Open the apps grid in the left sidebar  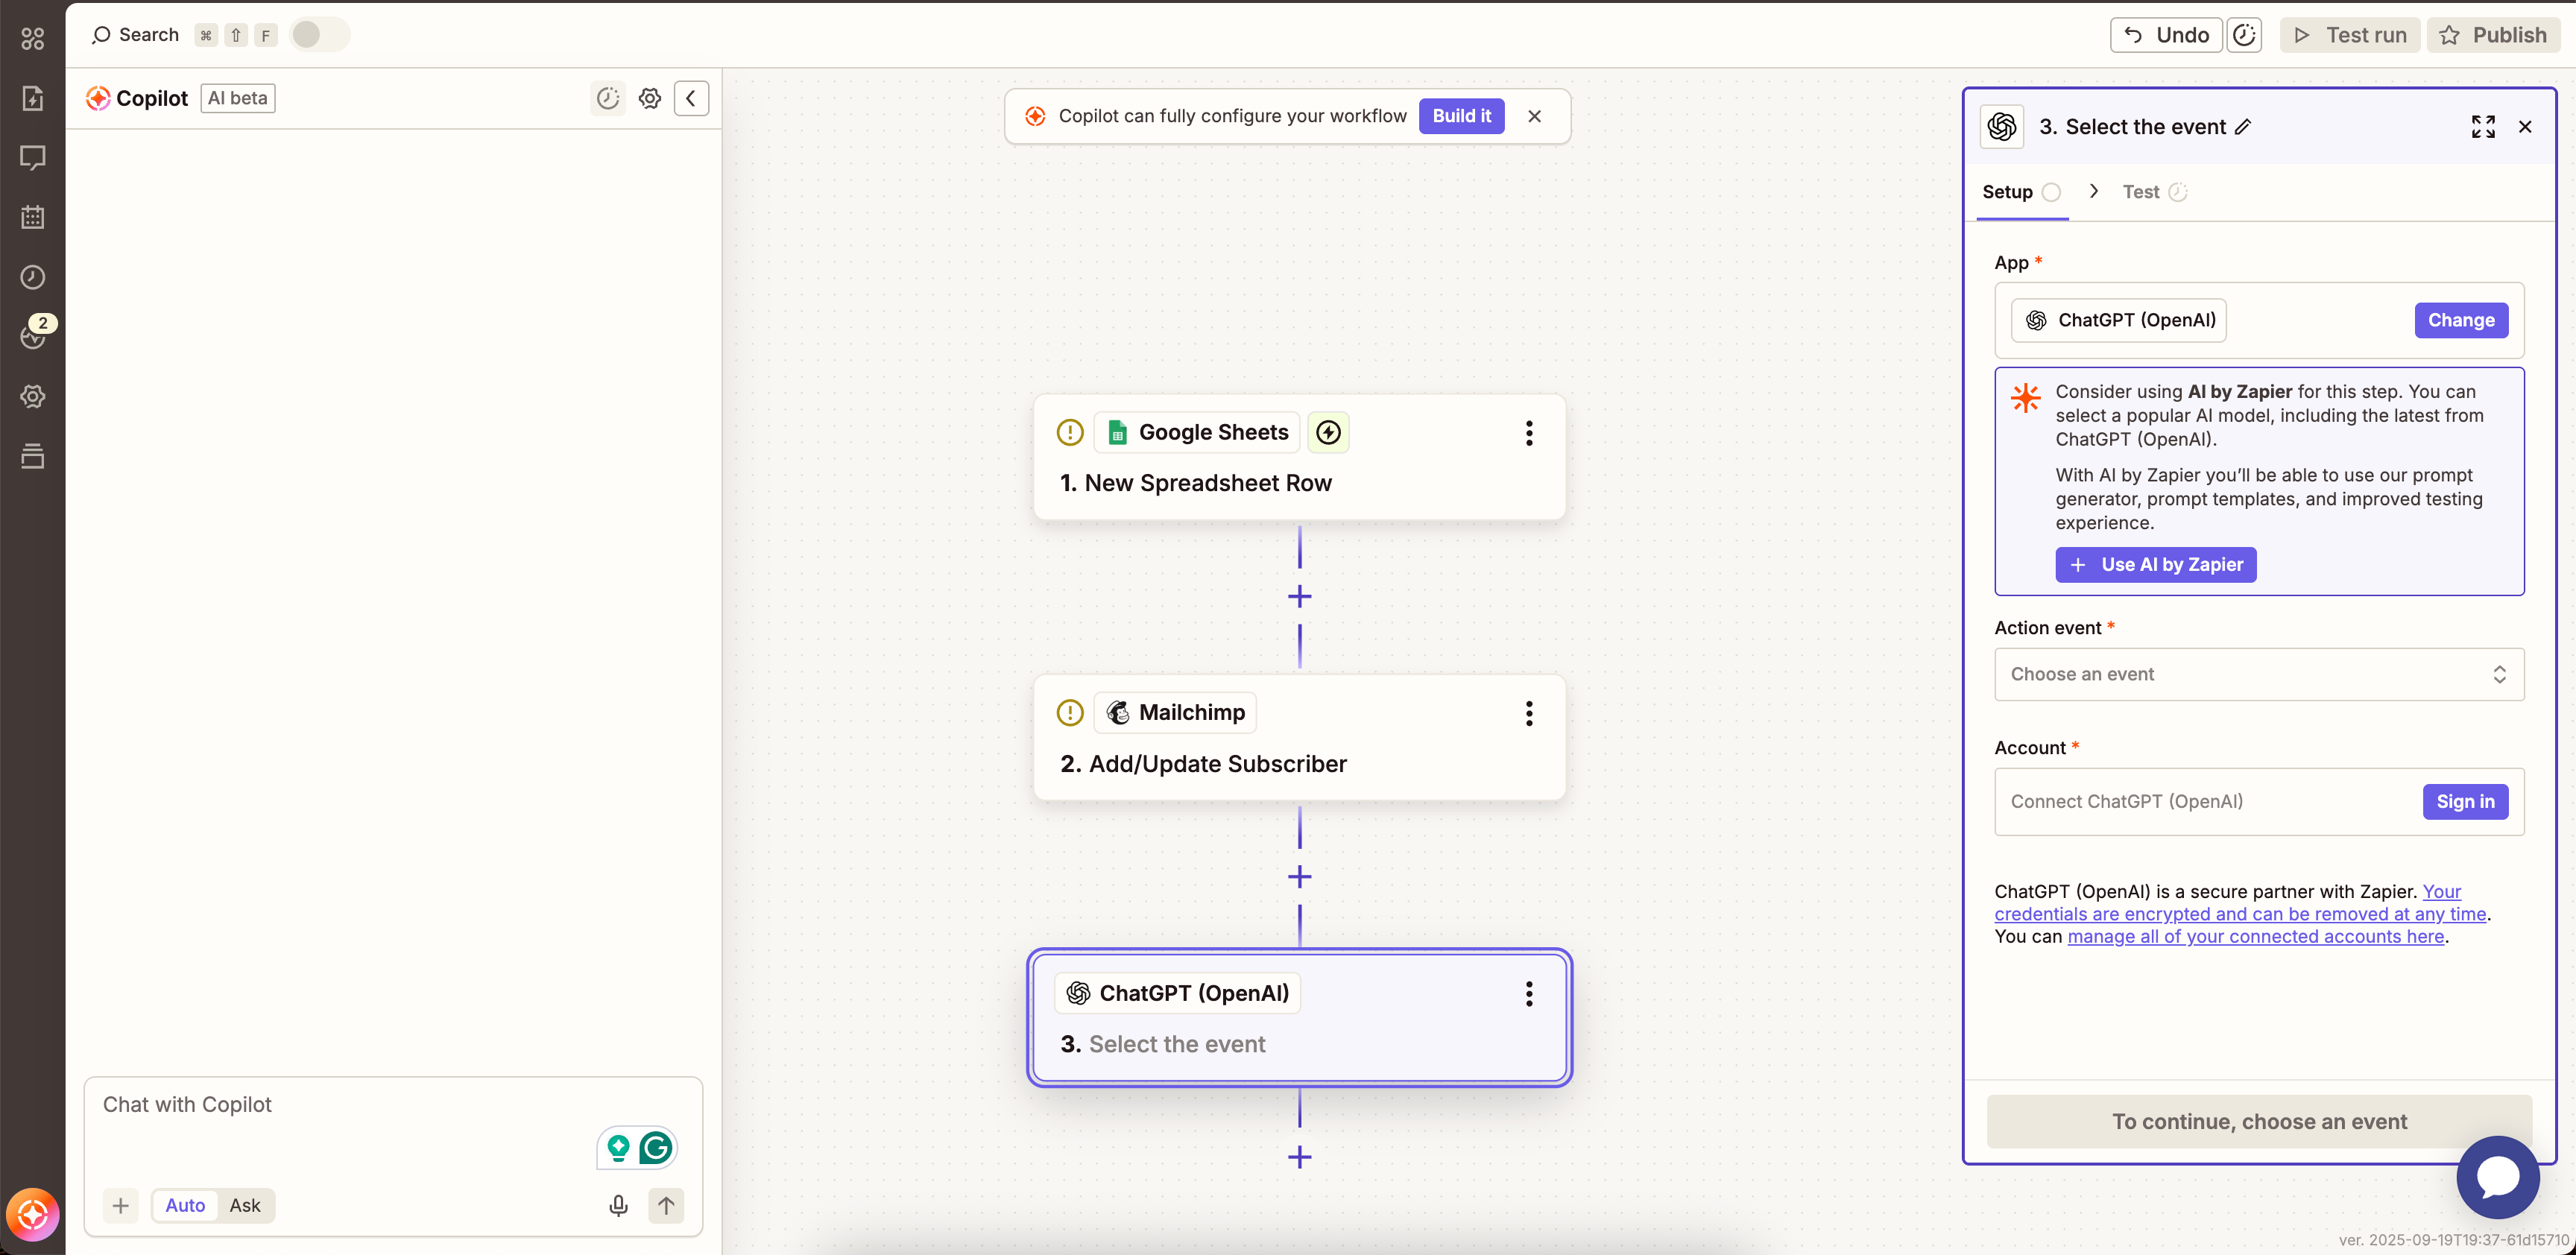coord(32,38)
